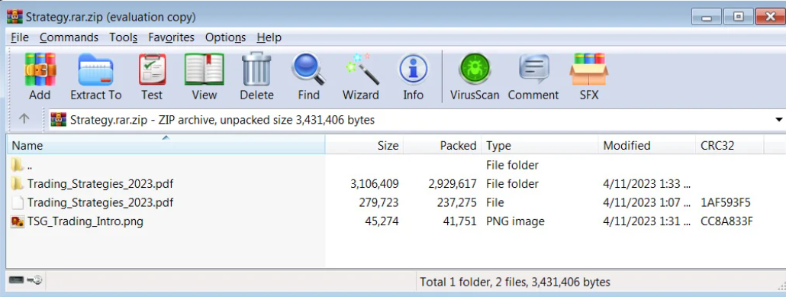Expand the archive path dropdown arrow
Image resolution: width=786 pixels, height=297 pixels.
778,120
